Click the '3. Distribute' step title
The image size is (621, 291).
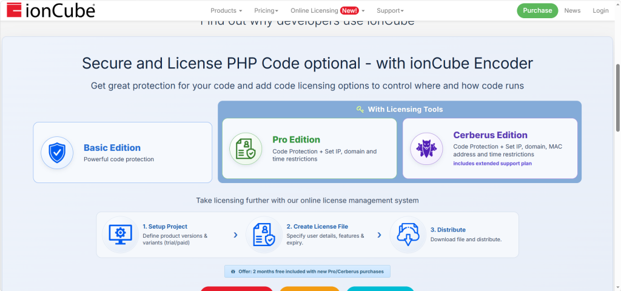pyautogui.click(x=448, y=230)
